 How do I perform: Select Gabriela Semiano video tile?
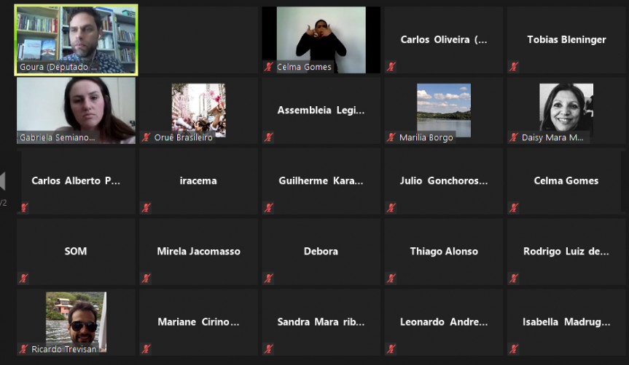[x=77, y=111]
